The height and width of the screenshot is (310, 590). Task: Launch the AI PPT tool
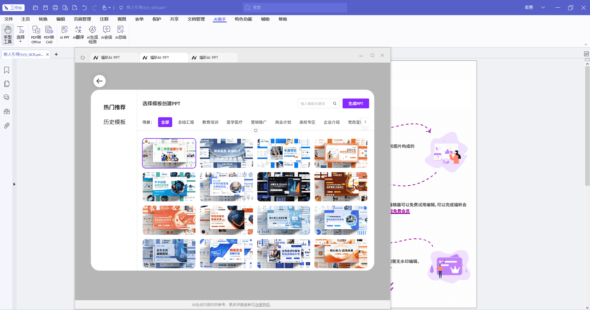tap(65, 33)
